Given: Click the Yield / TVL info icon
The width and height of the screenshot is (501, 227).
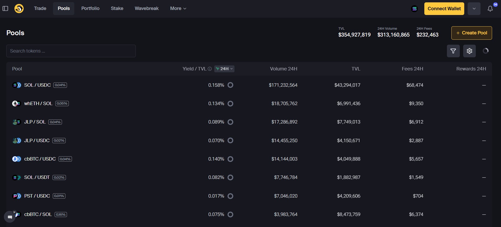Looking at the screenshot, I should pyautogui.click(x=210, y=69).
